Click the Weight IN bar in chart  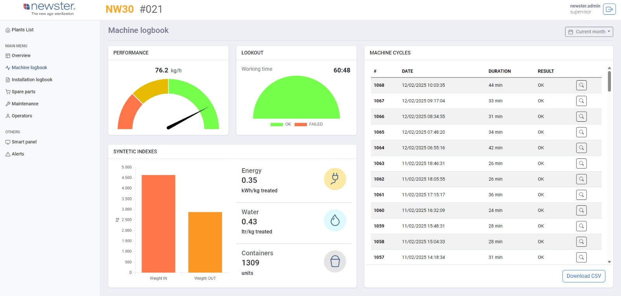click(158, 224)
